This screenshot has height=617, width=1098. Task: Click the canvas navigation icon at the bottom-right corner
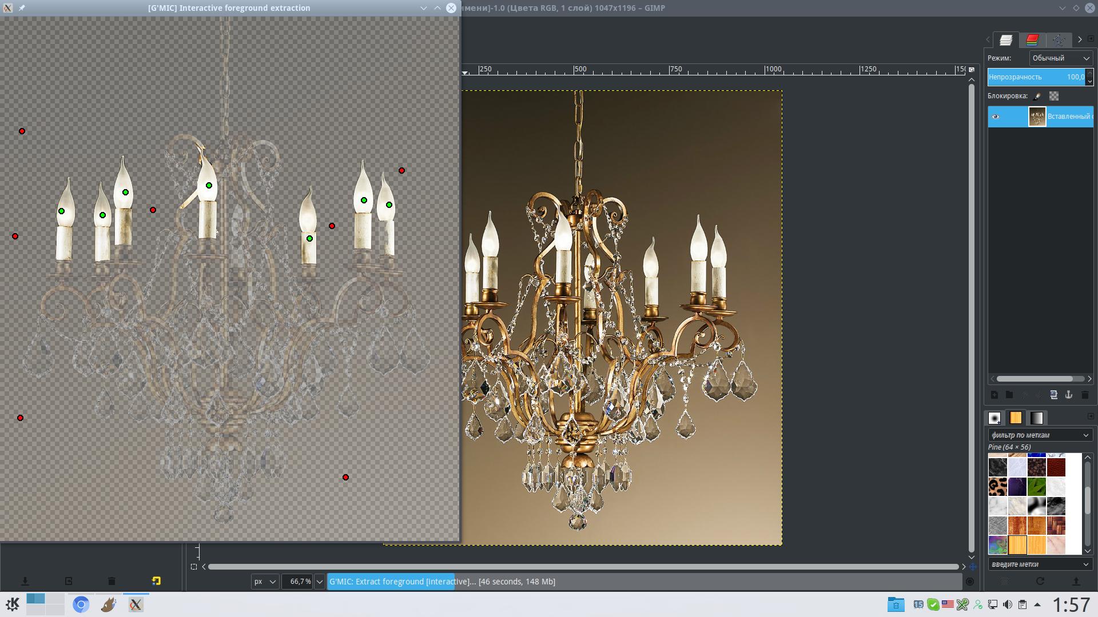972,567
